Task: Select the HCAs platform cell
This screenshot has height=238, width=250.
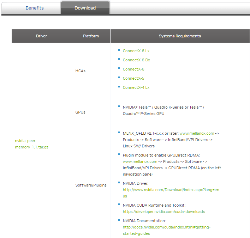Action: [81, 71]
